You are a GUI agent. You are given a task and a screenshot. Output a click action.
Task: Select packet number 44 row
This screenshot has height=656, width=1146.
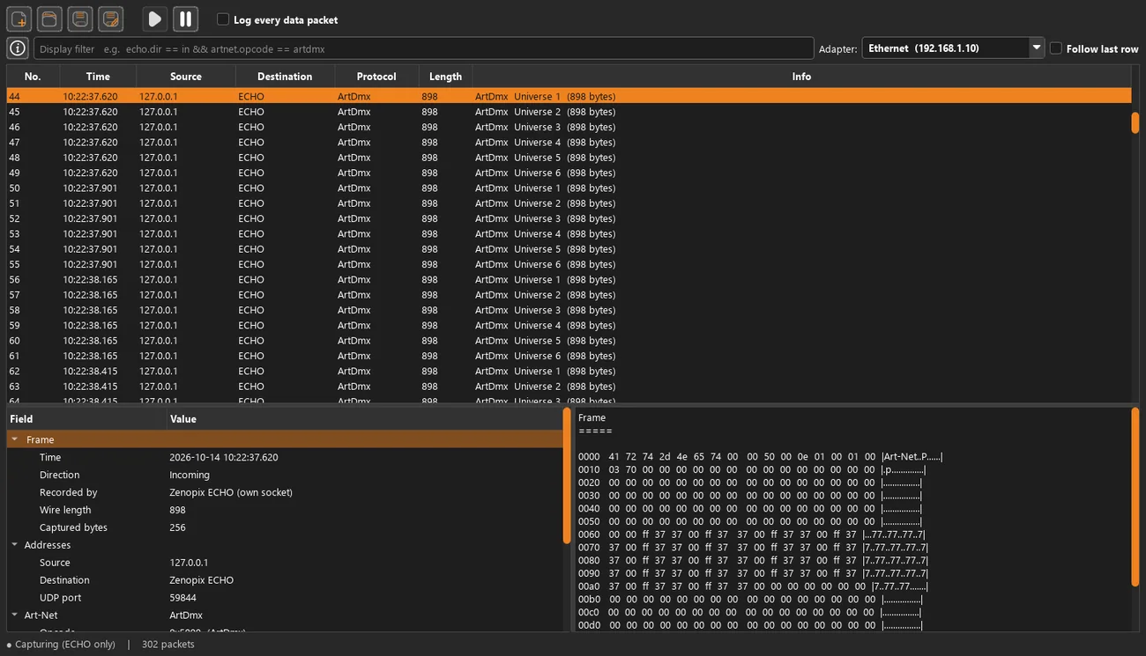pos(569,96)
